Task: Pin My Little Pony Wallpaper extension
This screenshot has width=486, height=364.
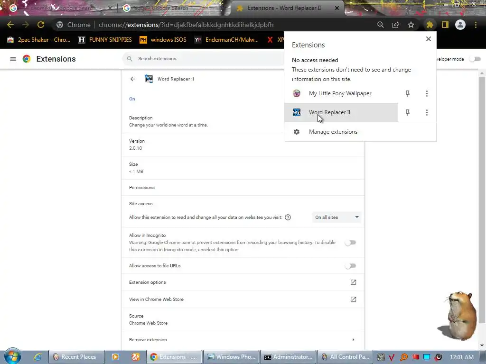Action: pos(408,93)
